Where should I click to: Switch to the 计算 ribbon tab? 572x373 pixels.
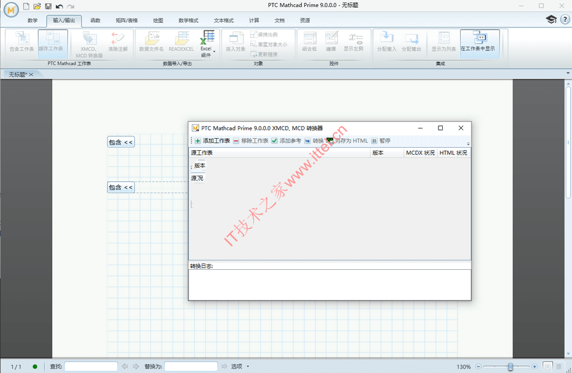pyautogui.click(x=254, y=20)
